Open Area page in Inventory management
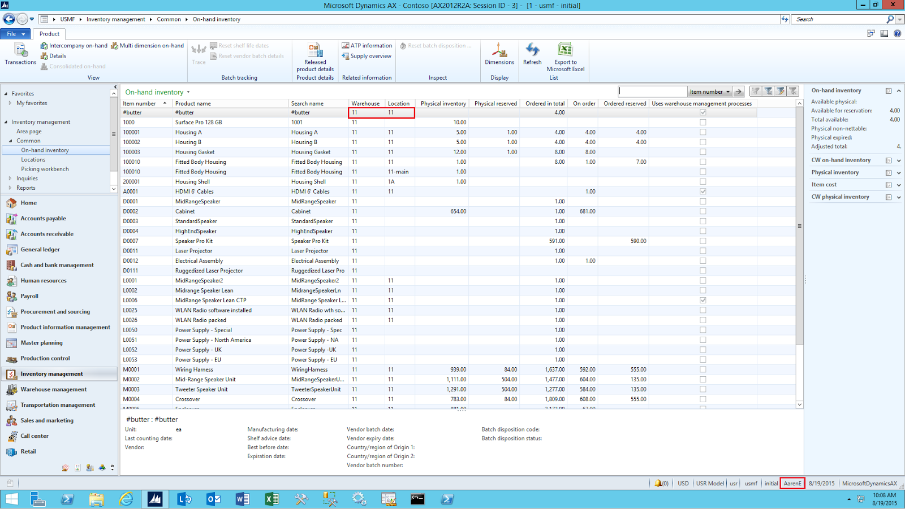 [x=29, y=132]
